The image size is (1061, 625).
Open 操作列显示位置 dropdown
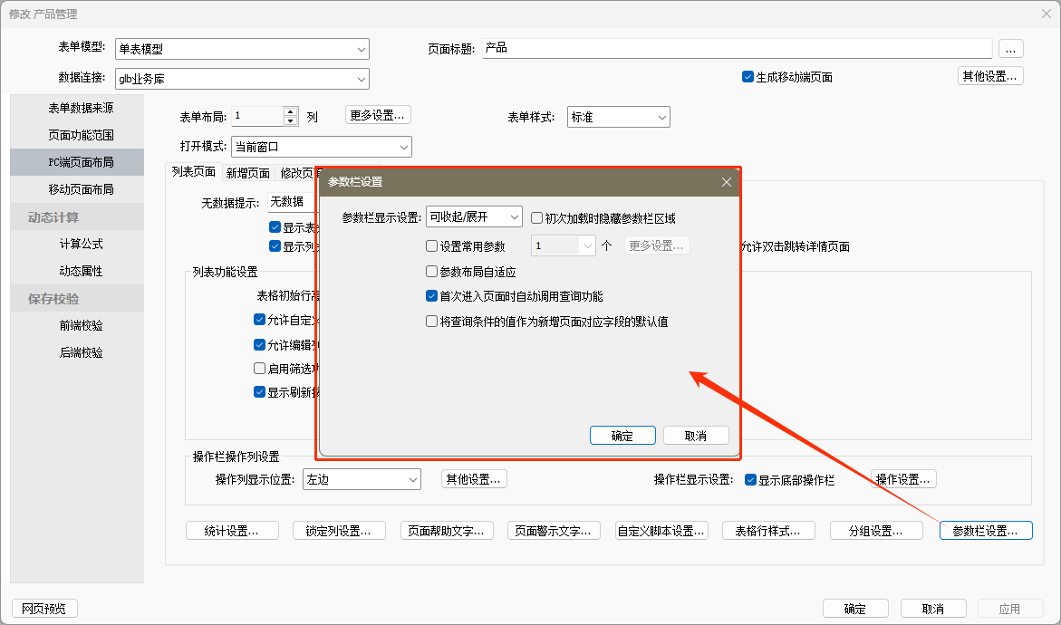[x=362, y=479]
